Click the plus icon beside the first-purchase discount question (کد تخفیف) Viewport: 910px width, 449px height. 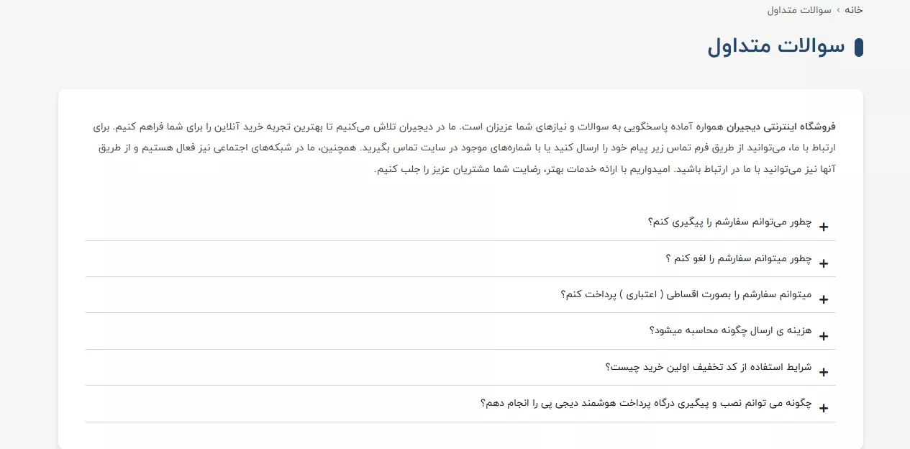click(824, 372)
